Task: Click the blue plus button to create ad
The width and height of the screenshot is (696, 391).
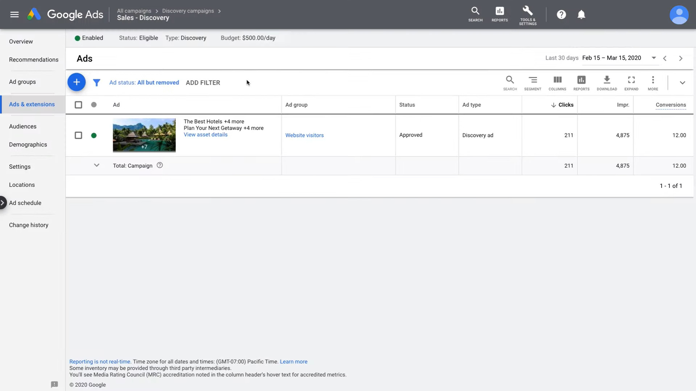Action: pos(76,82)
